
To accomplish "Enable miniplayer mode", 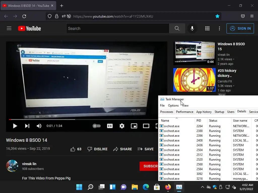I will 134,126.
